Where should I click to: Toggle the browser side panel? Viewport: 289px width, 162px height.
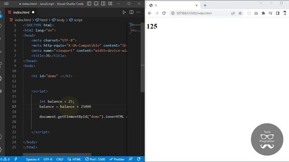278,13
